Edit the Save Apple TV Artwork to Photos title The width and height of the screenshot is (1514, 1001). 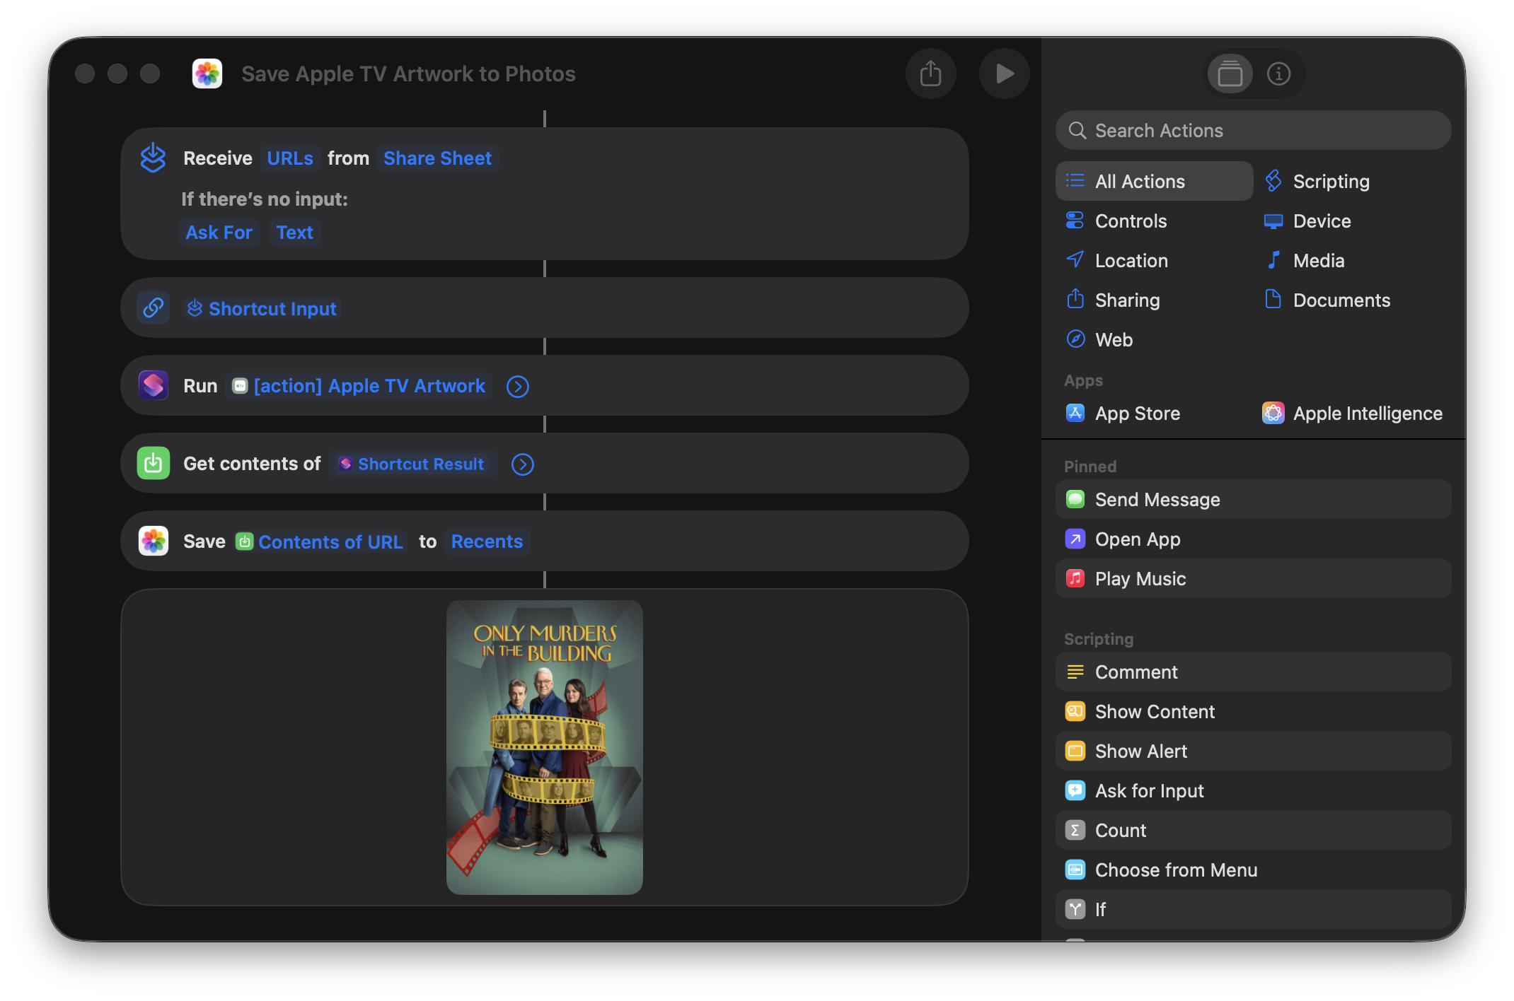pyautogui.click(x=408, y=74)
